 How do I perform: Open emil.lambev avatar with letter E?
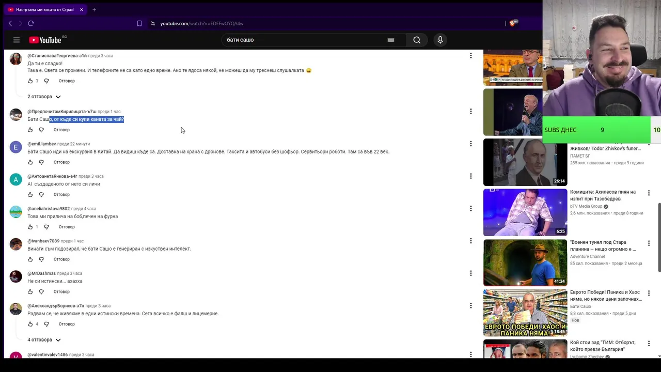pyautogui.click(x=15, y=147)
